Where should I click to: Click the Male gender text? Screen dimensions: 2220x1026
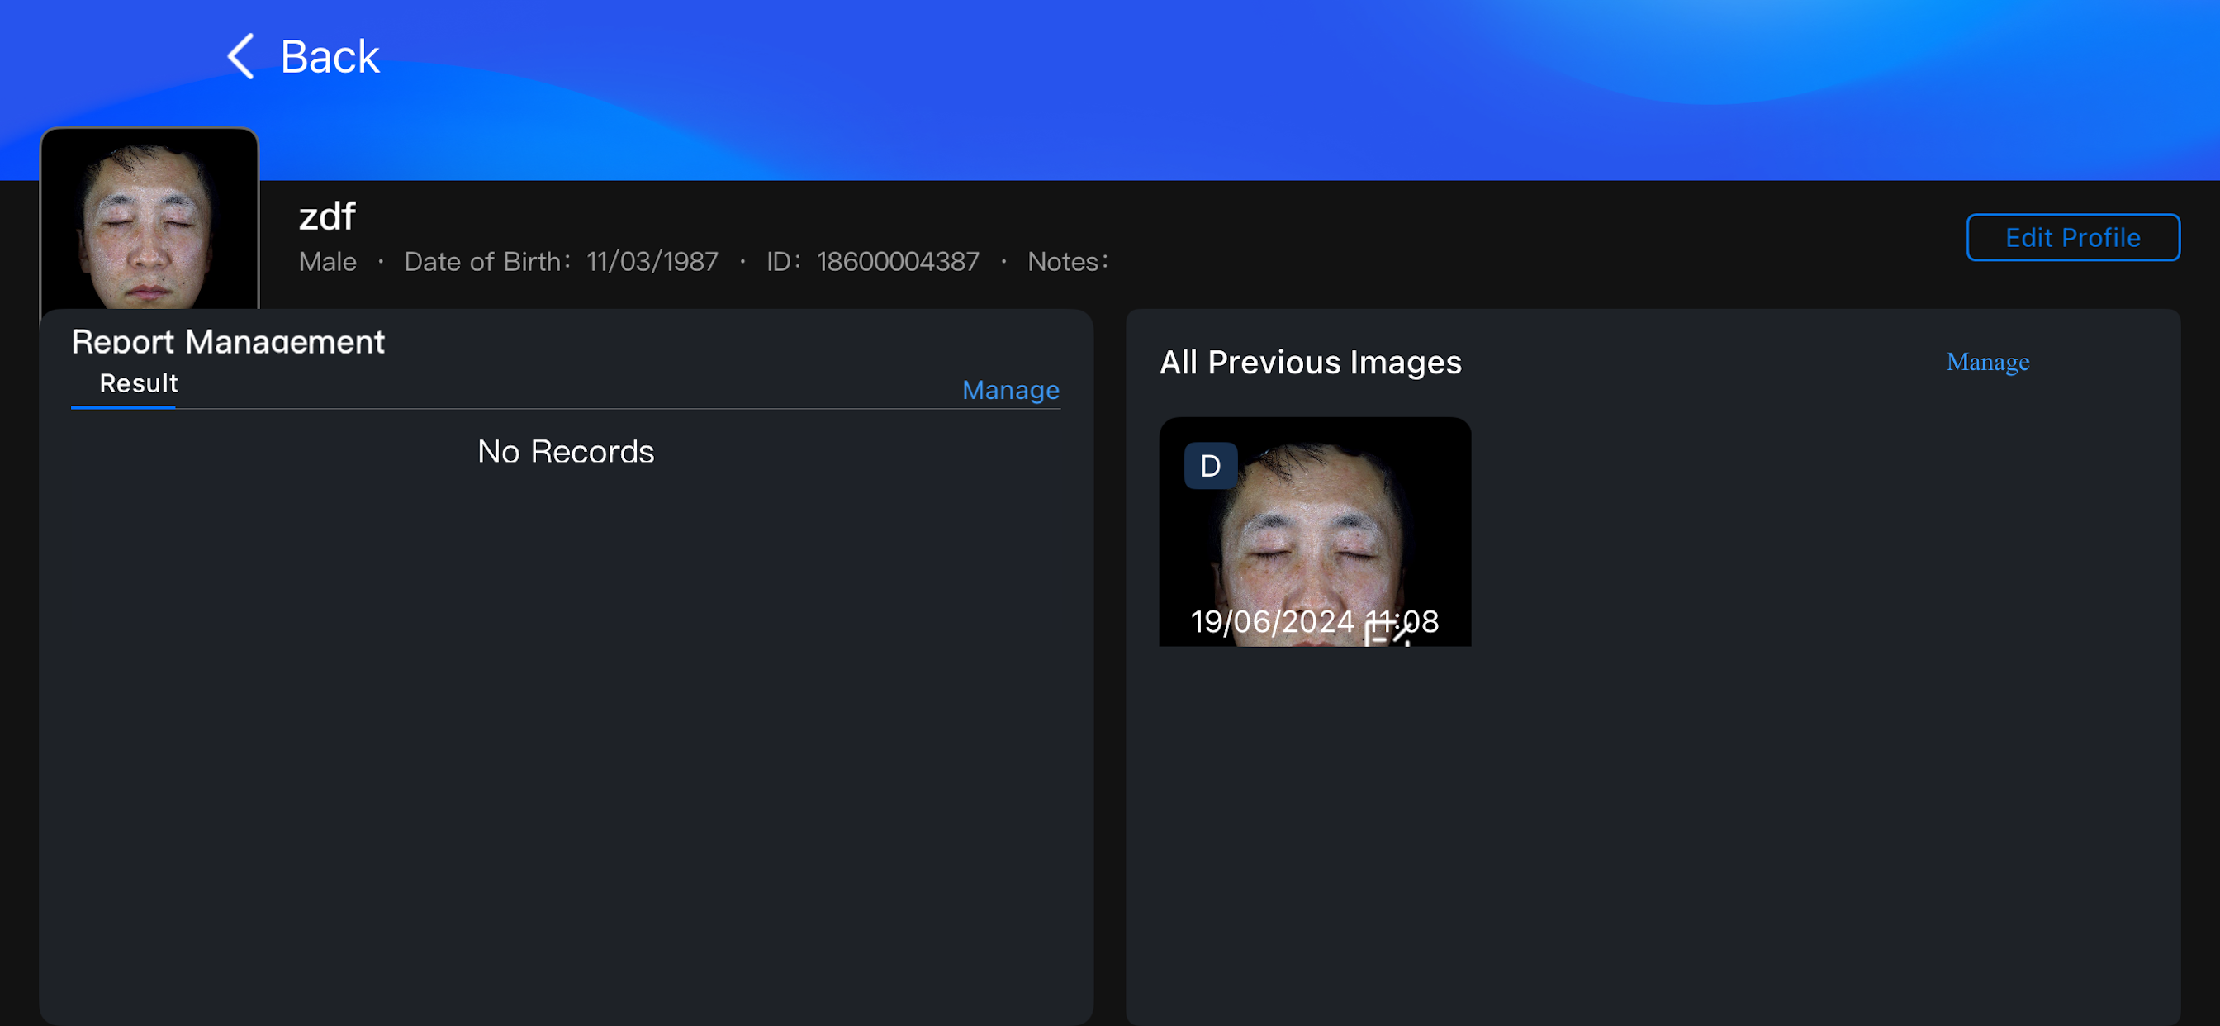(x=328, y=261)
